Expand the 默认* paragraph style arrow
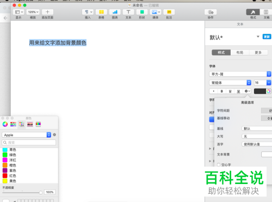The image size is (272, 202). pos(258,37)
